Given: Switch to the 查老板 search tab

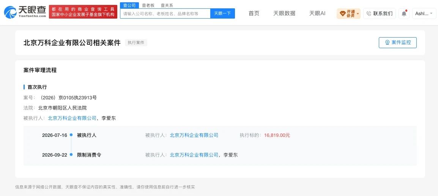Looking at the screenshot, I should pyautogui.click(x=148, y=5).
